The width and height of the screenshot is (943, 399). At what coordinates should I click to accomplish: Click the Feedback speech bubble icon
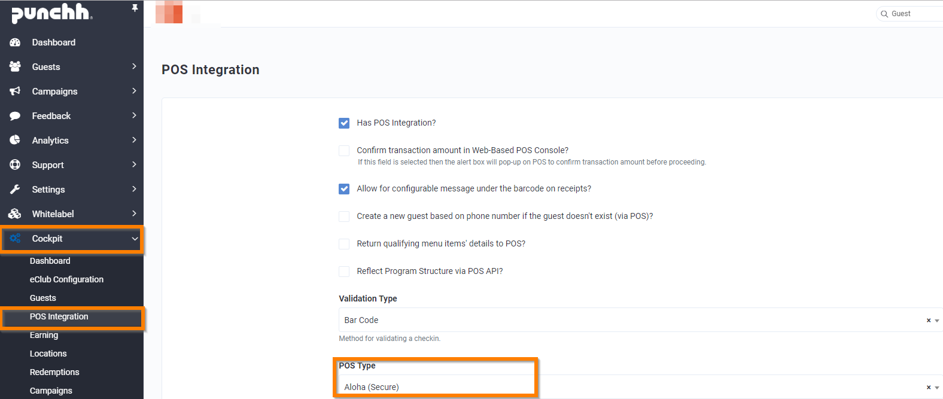click(16, 116)
